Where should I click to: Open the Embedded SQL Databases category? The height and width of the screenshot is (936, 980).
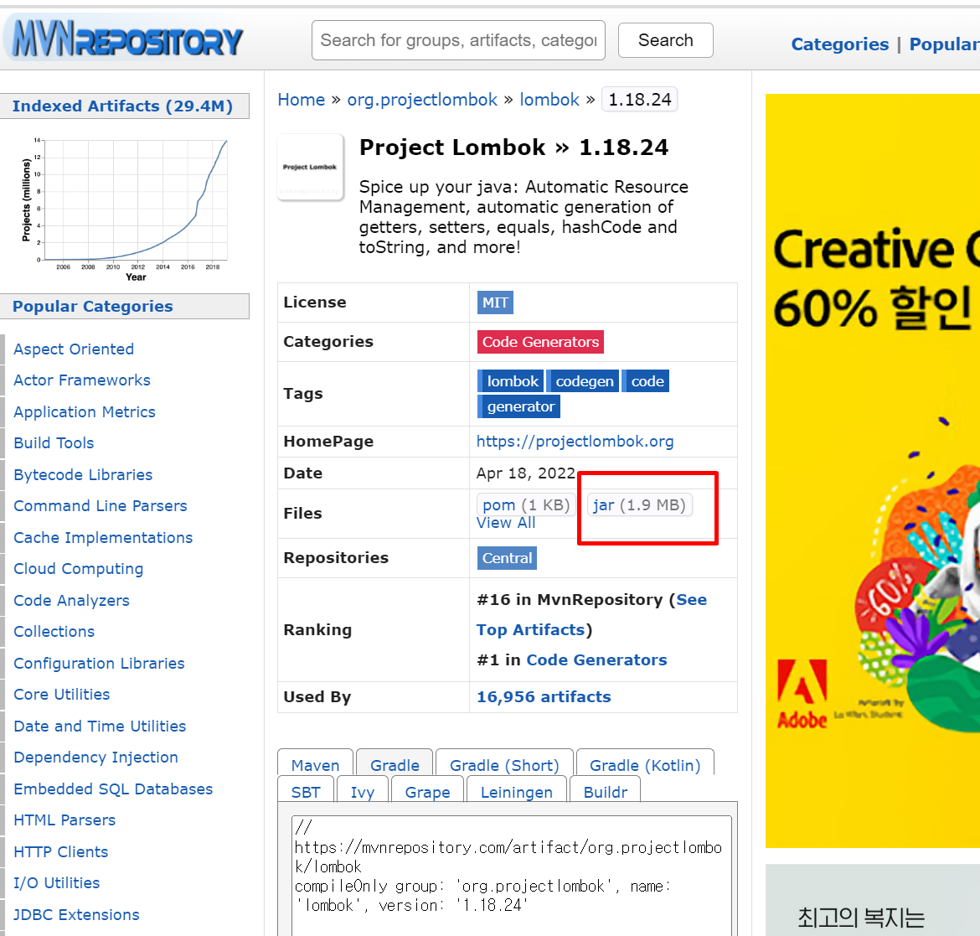click(113, 789)
